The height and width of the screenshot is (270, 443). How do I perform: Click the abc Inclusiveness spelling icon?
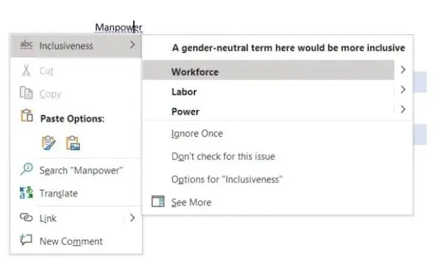tap(26, 45)
